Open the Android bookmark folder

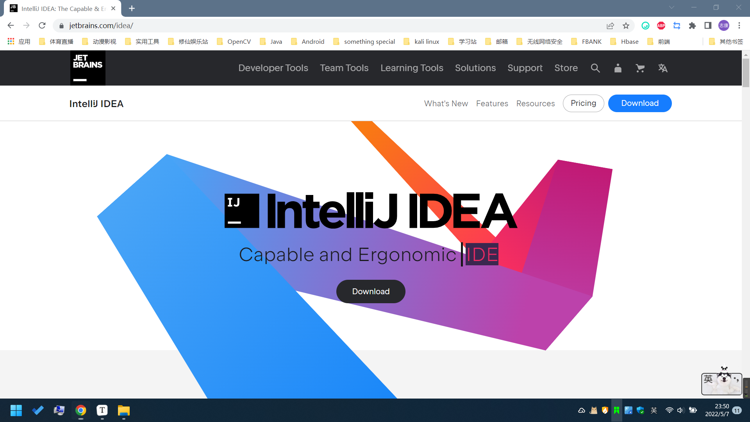coord(307,41)
